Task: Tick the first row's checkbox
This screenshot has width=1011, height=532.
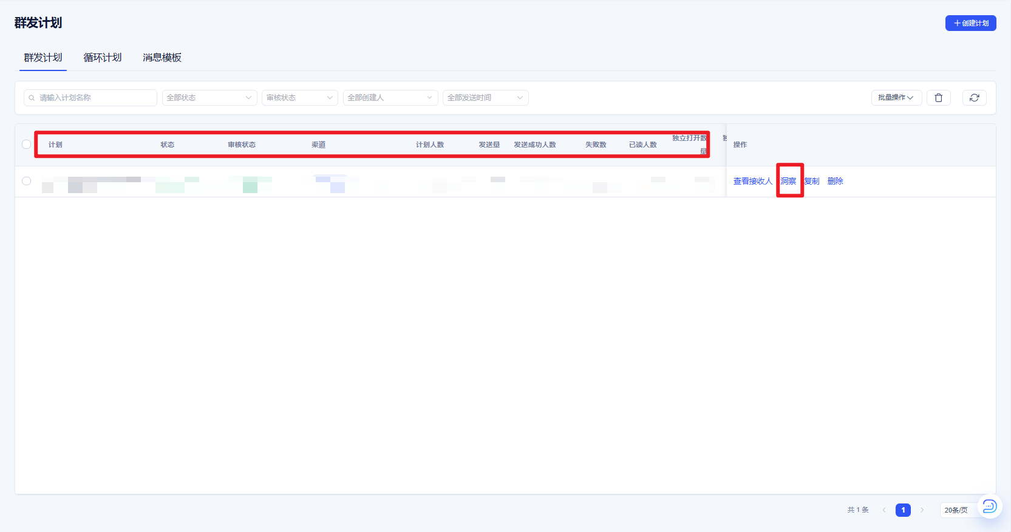Action: click(x=26, y=181)
